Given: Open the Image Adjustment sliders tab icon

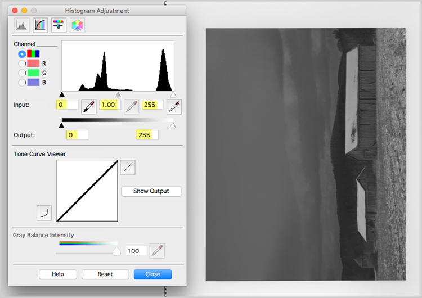Looking at the screenshot, I should click(x=59, y=25).
